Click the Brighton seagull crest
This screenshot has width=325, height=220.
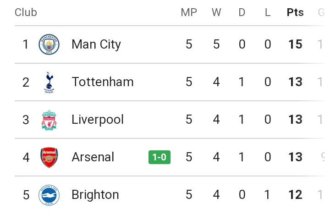(x=49, y=195)
